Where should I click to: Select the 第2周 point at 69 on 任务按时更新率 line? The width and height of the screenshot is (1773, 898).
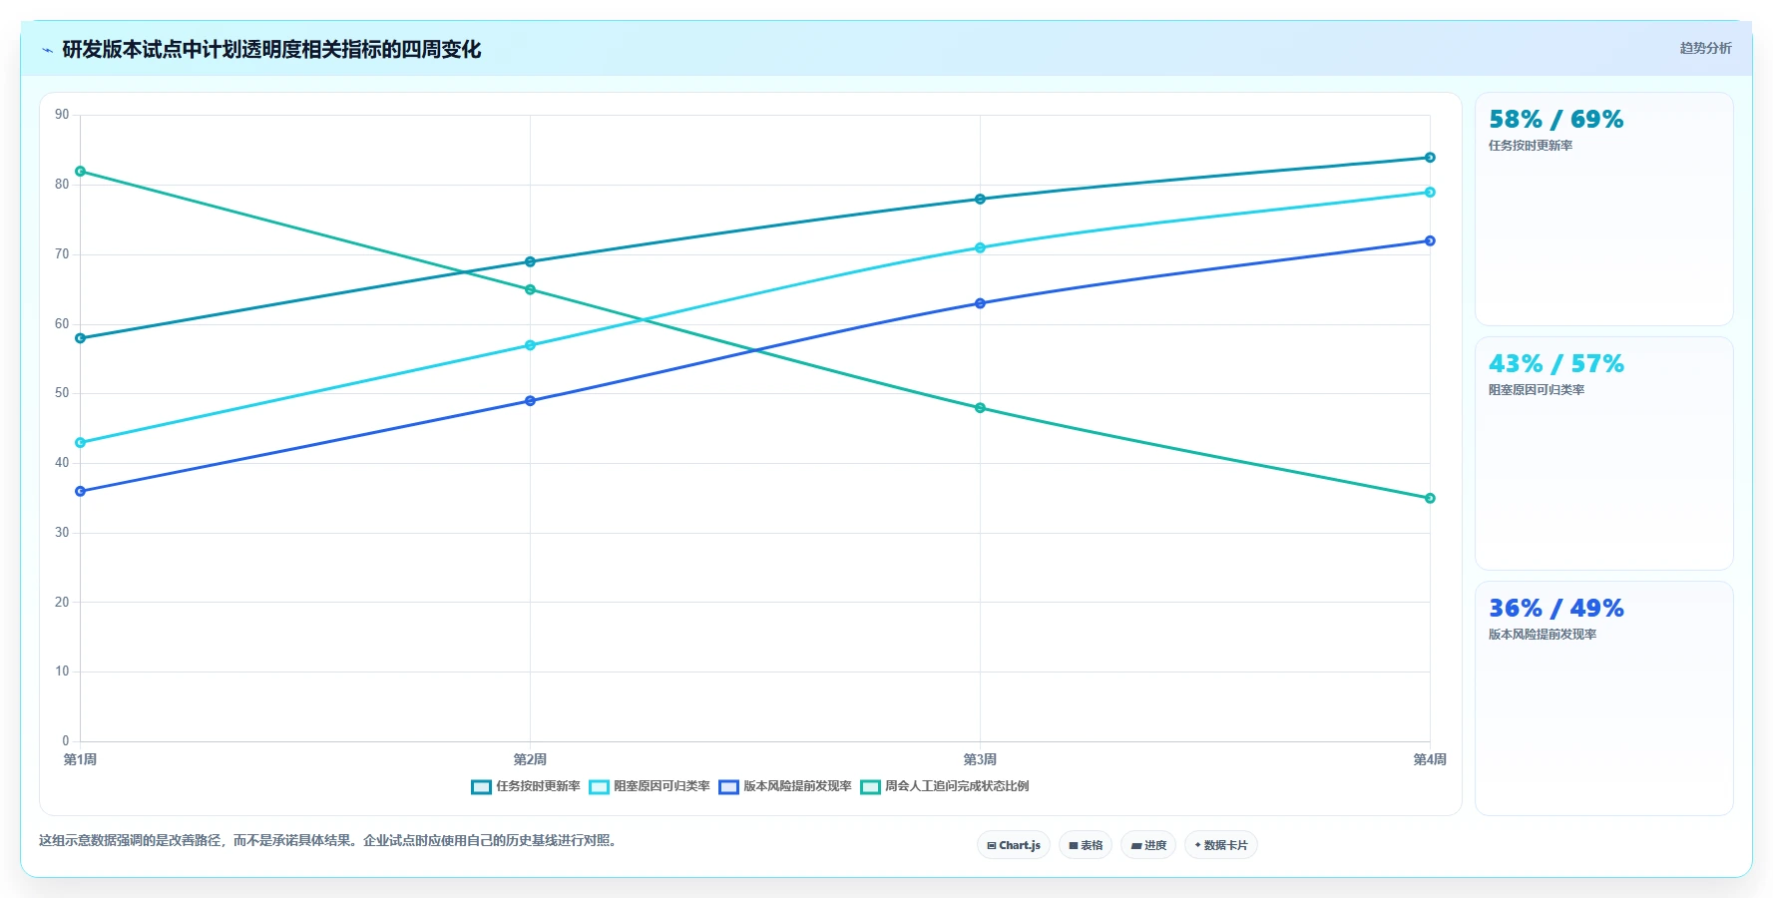[x=530, y=261]
